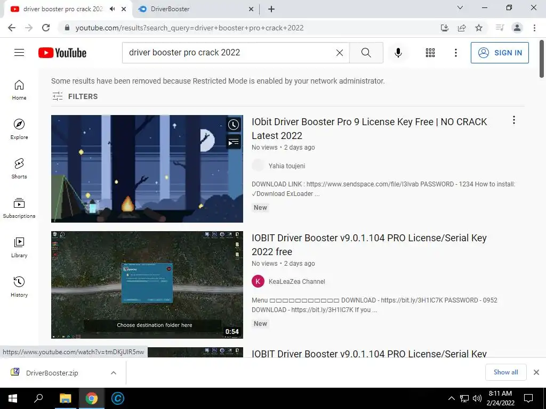Reload the page

[46, 28]
